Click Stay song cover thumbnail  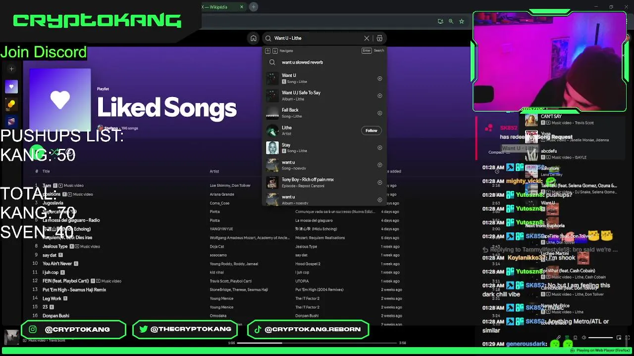[x=272, y=148]
